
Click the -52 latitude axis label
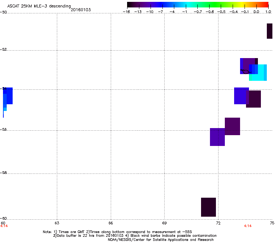tap(3, 50)
